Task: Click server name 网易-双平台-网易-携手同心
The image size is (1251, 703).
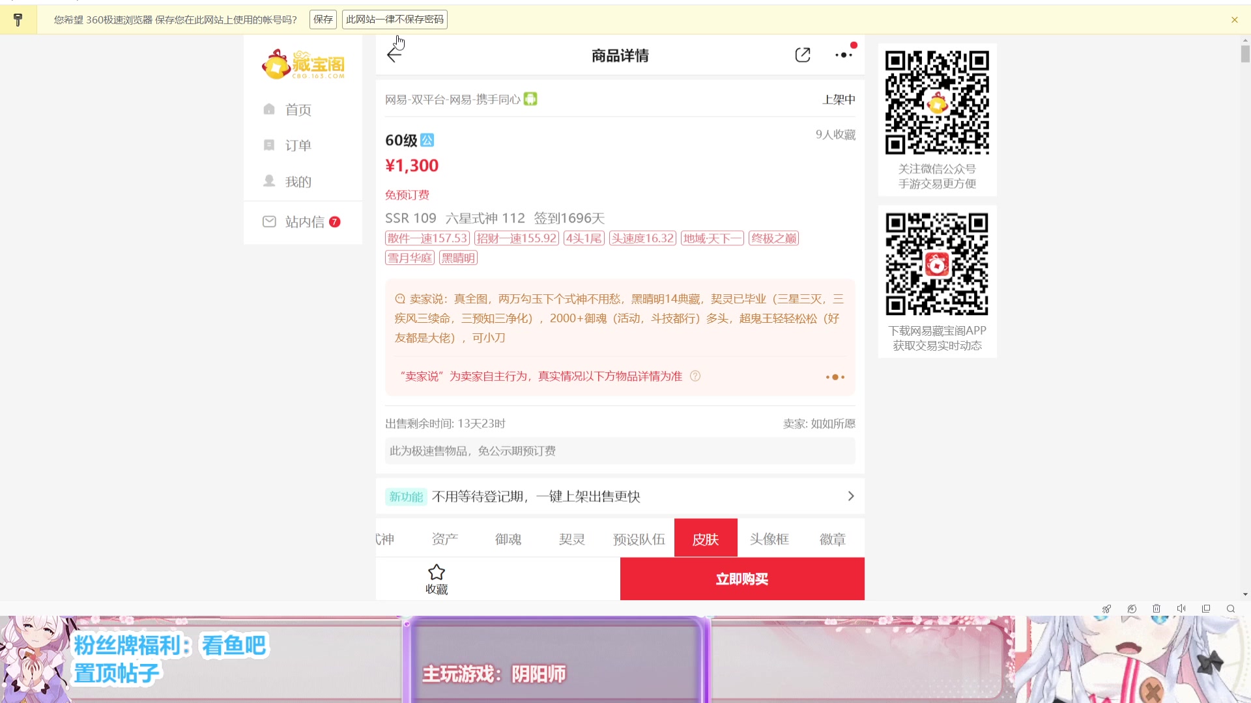Action: click(x=452, y=100)
